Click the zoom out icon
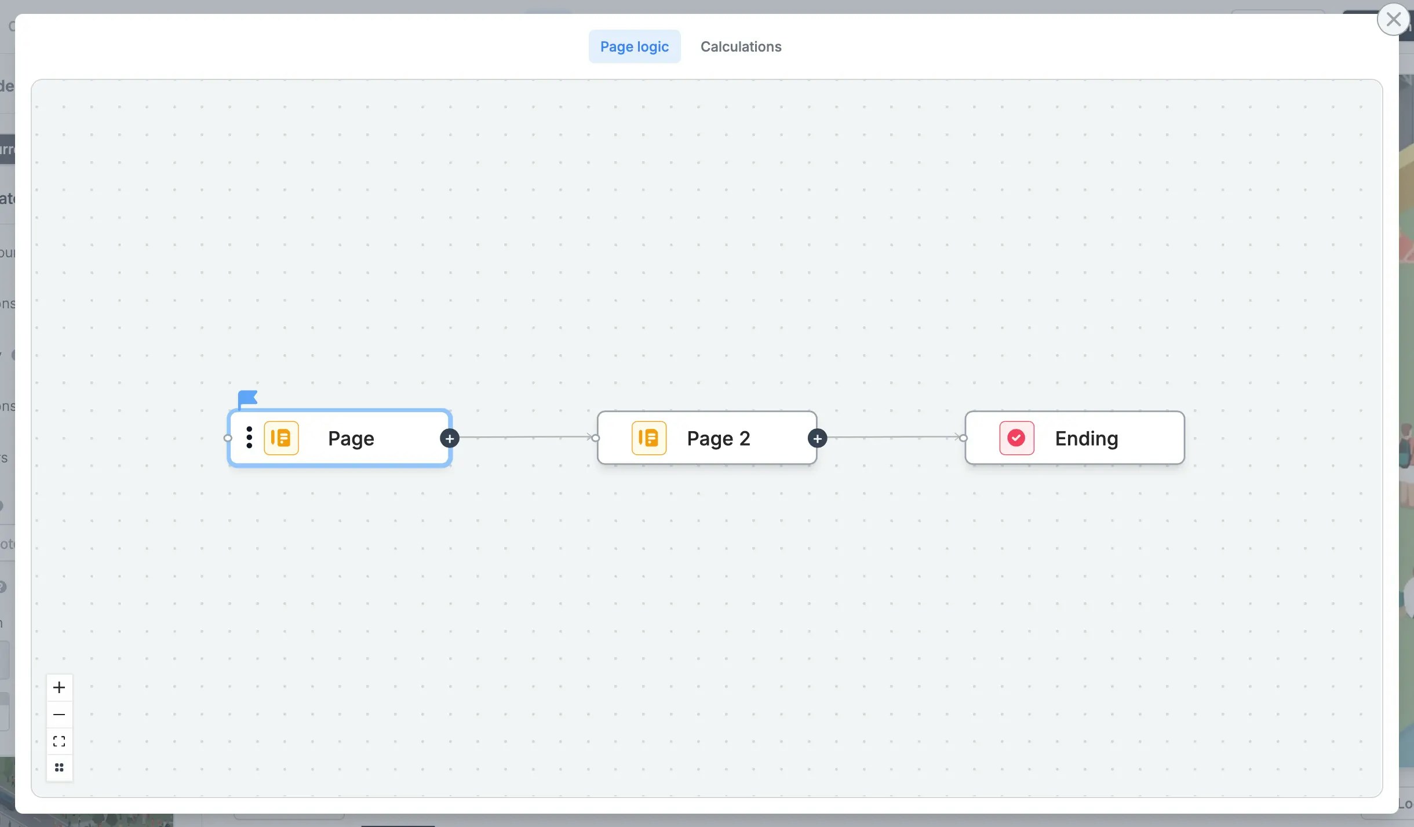Viewport: 1414px width, 827px height. click(x=59, y=714)
